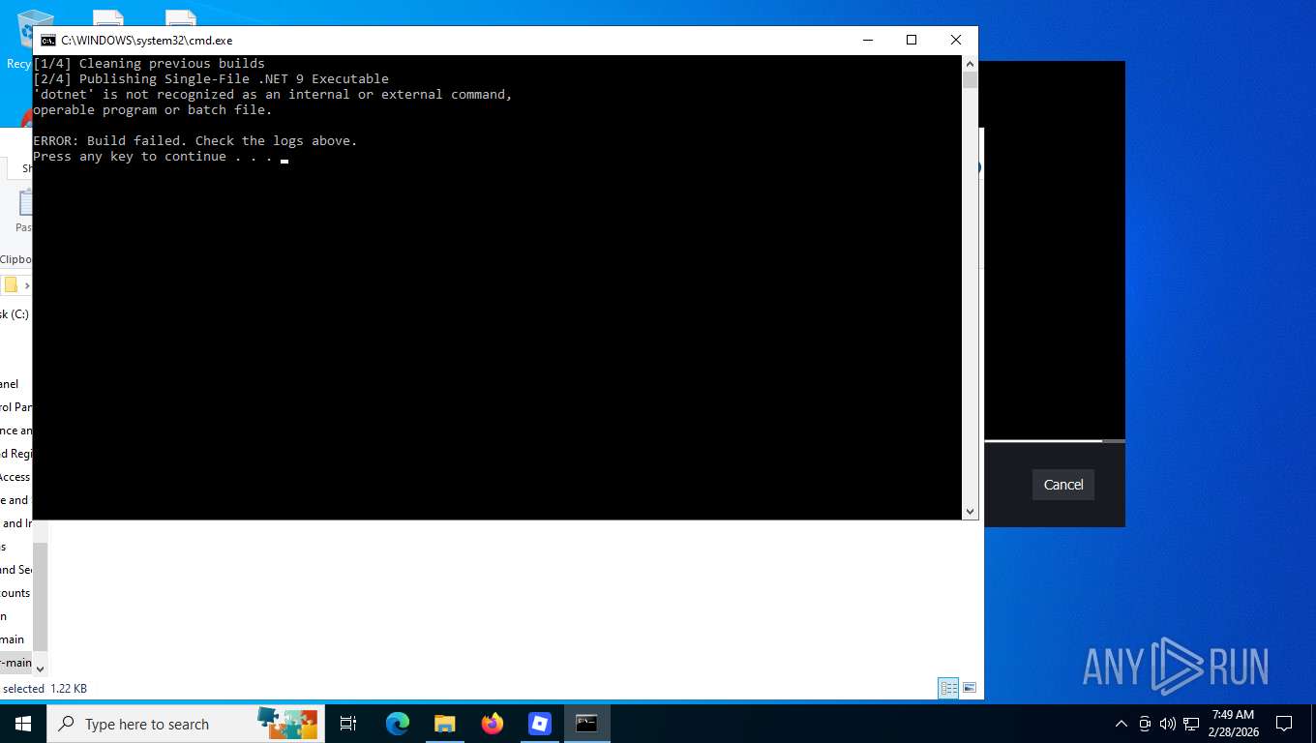Viewport: 1316px width, 743px height.
Task: Select the highlighted '-main' folder in Explorer tree
Action: click(x=15, y=663)
